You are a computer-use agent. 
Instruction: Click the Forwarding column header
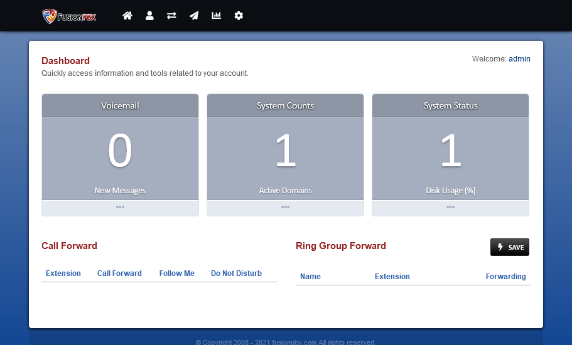point(505,277)
